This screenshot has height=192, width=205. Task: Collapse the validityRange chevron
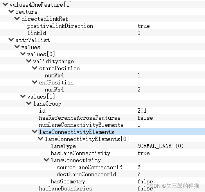pos(29,61)
